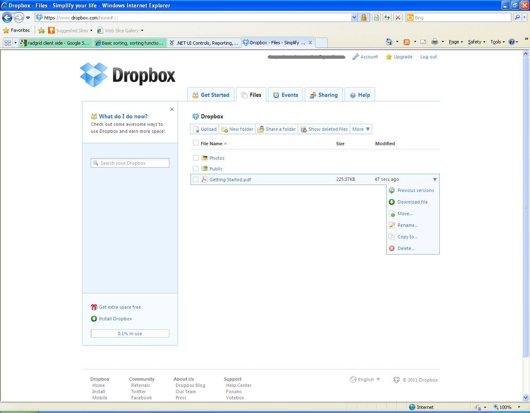Open the address bar history dropdown

point(354,17)
